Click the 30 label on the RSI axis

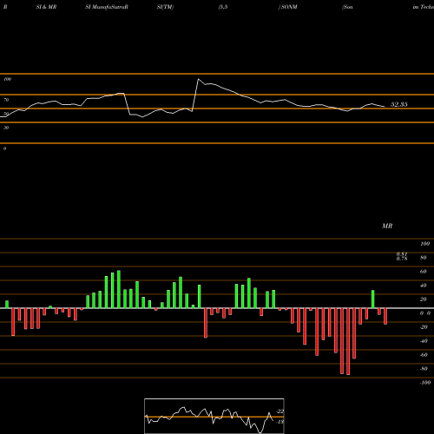point(6,128)
